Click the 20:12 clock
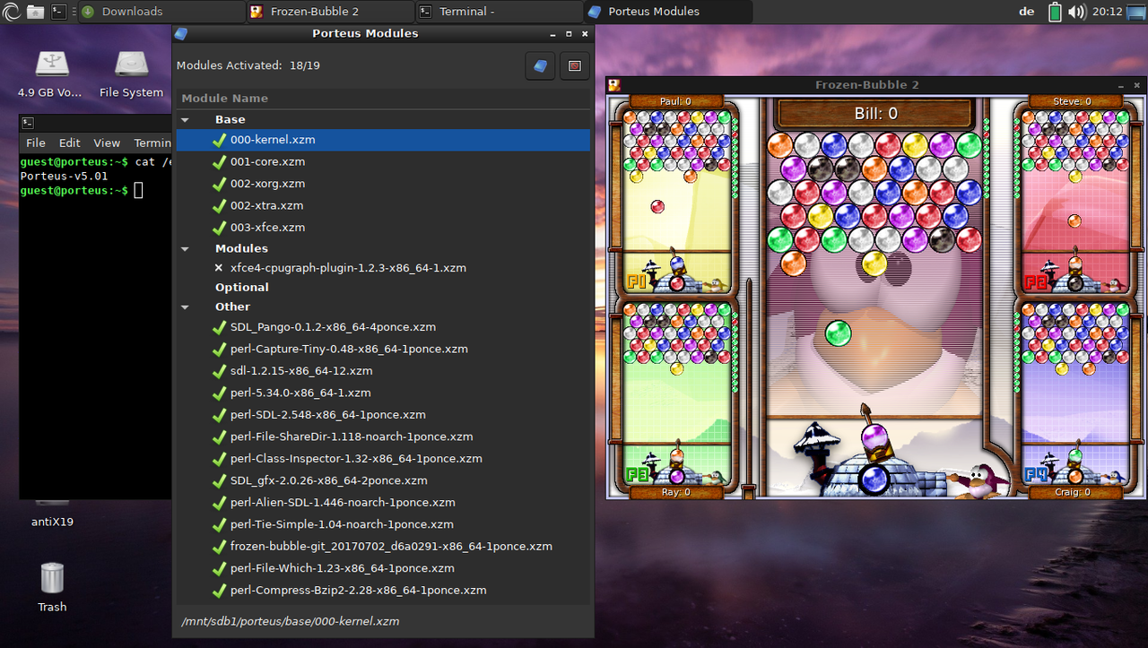This screenshot has width=1148, height=648. pos(1108,12)
